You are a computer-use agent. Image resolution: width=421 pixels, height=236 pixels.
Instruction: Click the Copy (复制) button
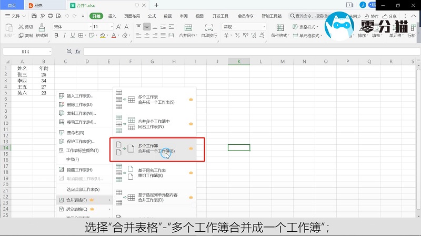[x=25, y=35]
